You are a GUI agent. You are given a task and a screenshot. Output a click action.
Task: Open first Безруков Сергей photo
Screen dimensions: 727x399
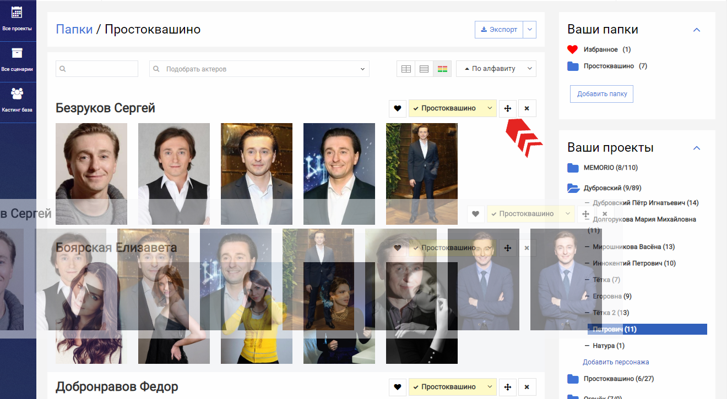pos(91,174)
